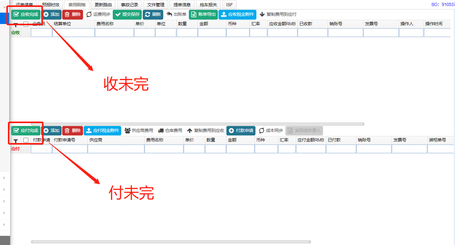The image size is (455, 245).
Task: Click the 出账单 button
Action: 176,15
